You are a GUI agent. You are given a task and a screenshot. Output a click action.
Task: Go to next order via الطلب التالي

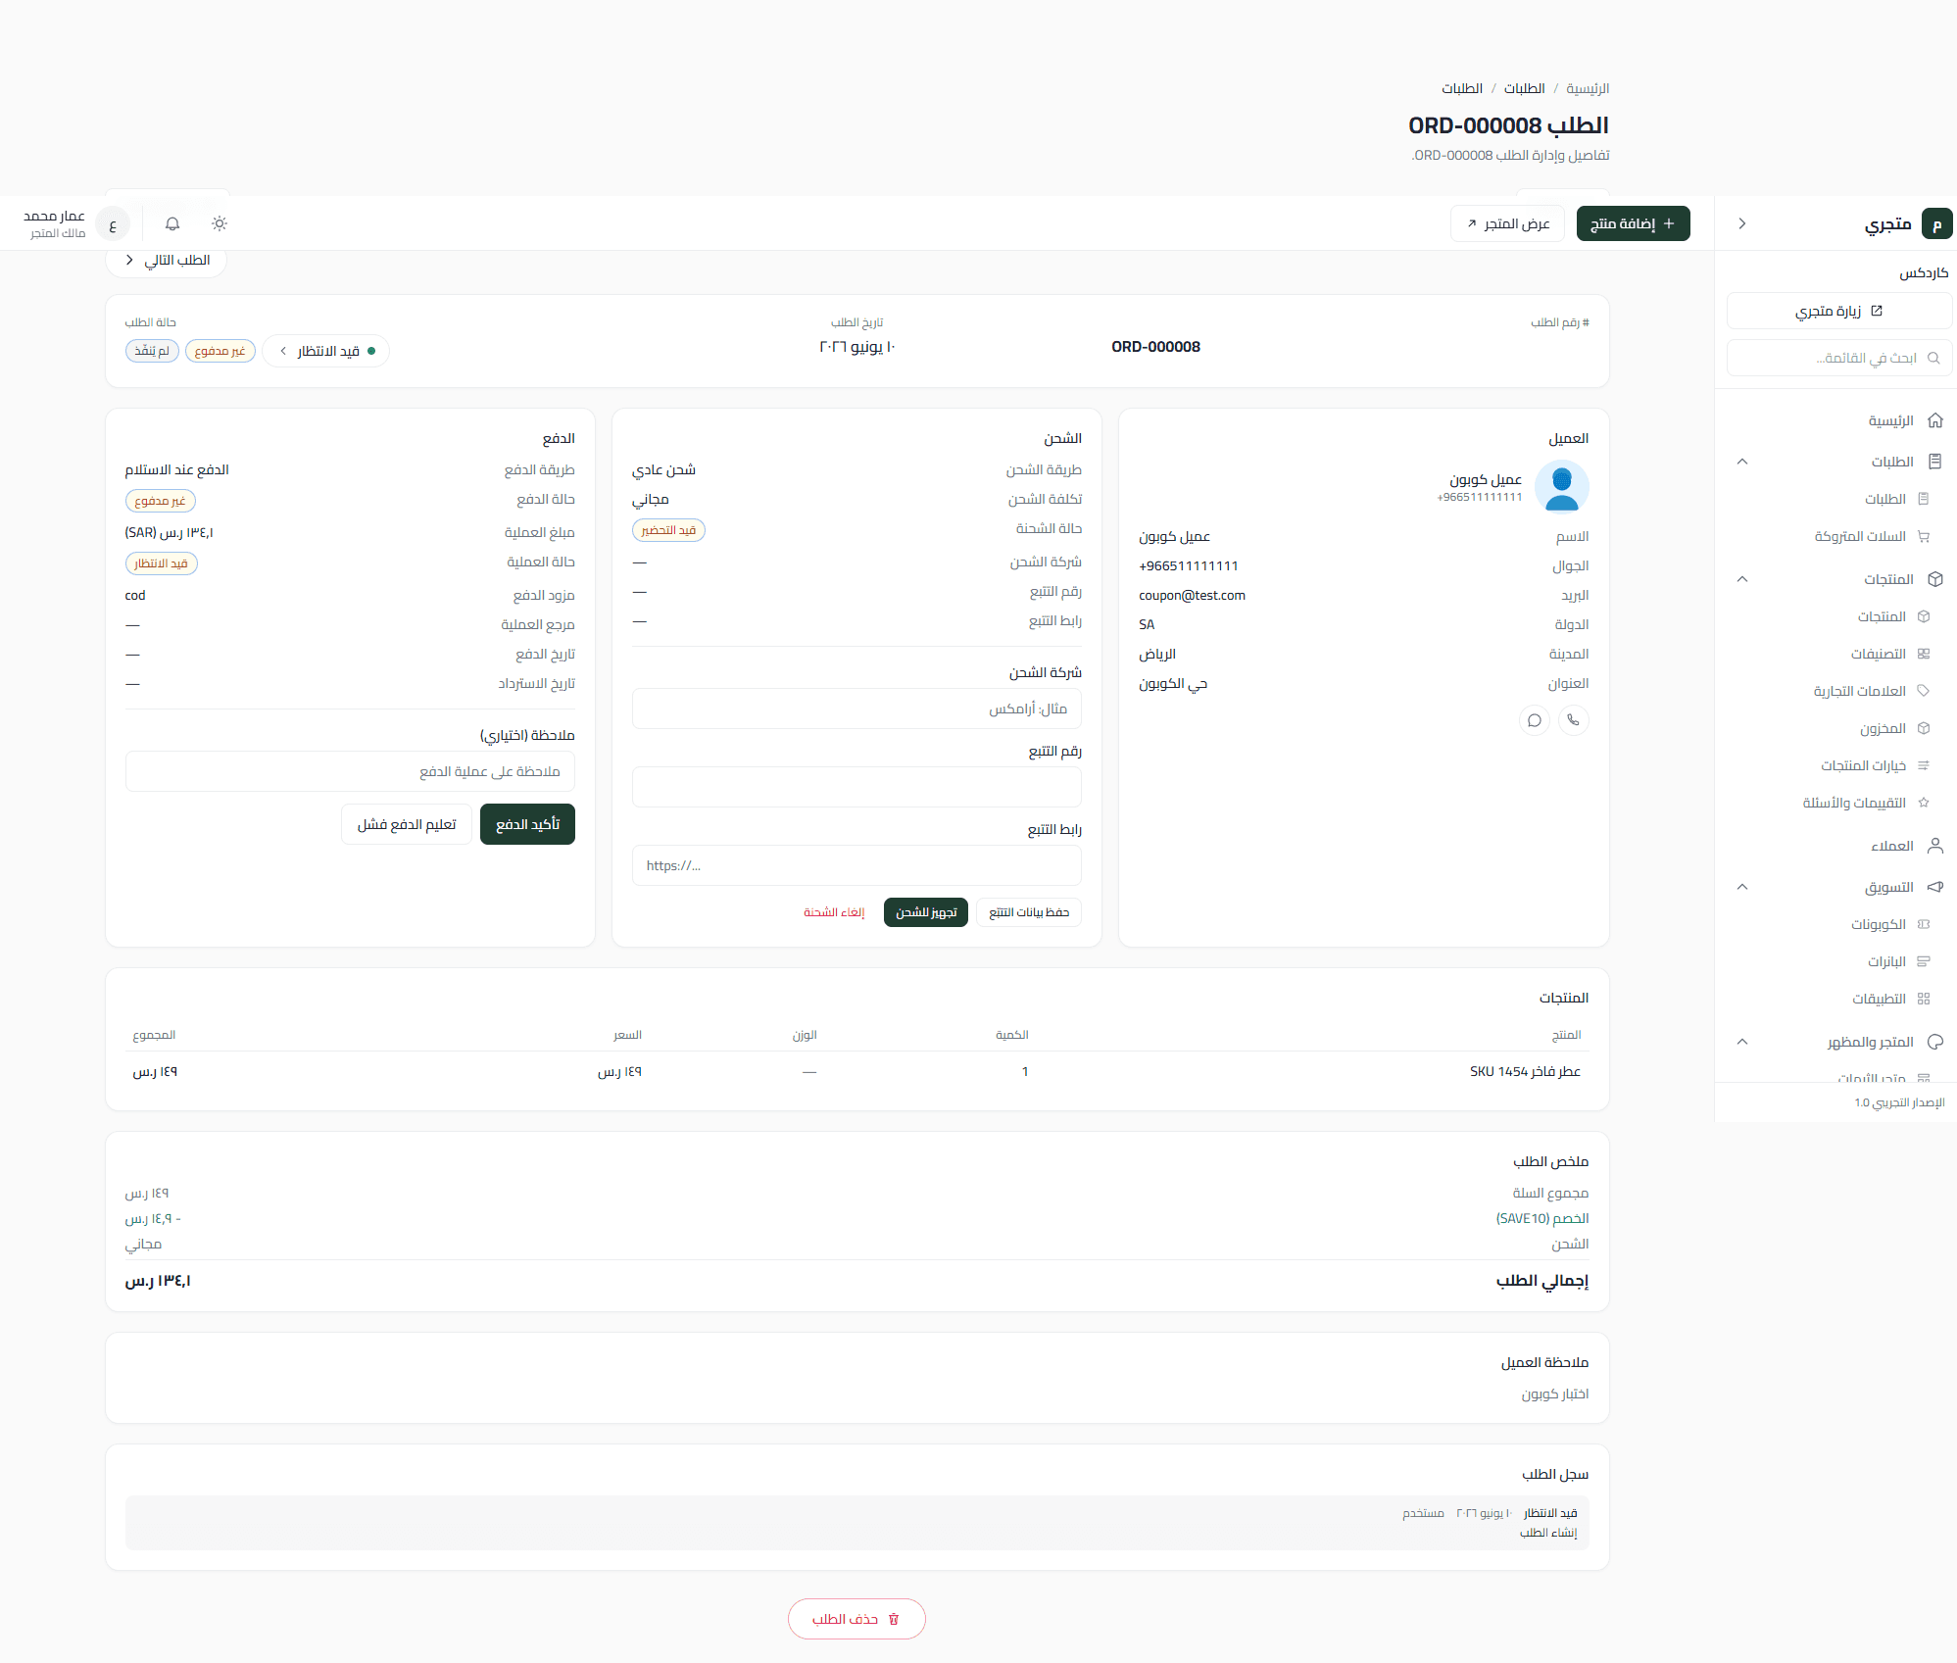tap(167, 261)
